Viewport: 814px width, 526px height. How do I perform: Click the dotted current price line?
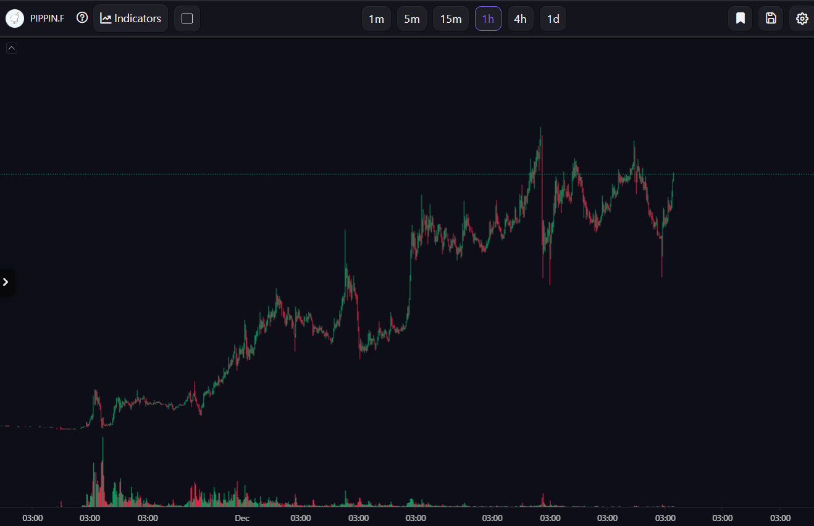click(407, 175)
